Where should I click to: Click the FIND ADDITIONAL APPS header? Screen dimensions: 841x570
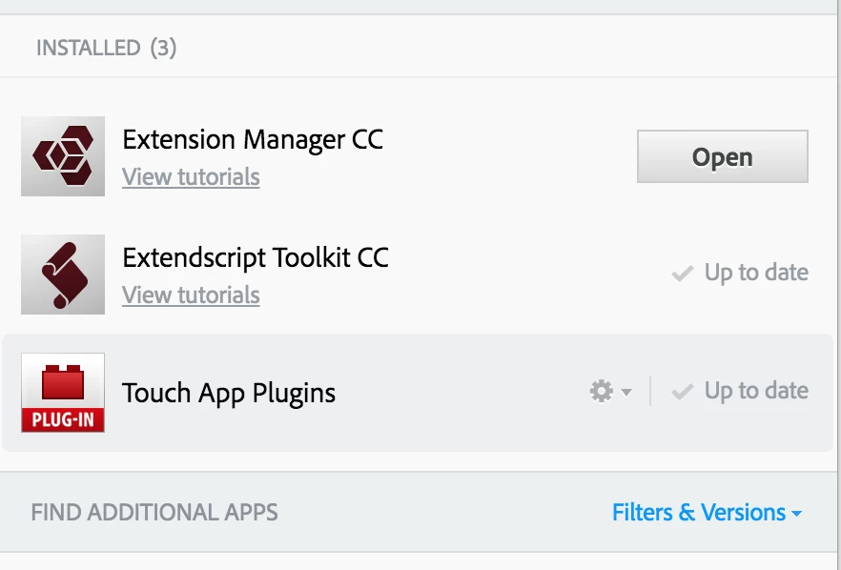154,513
